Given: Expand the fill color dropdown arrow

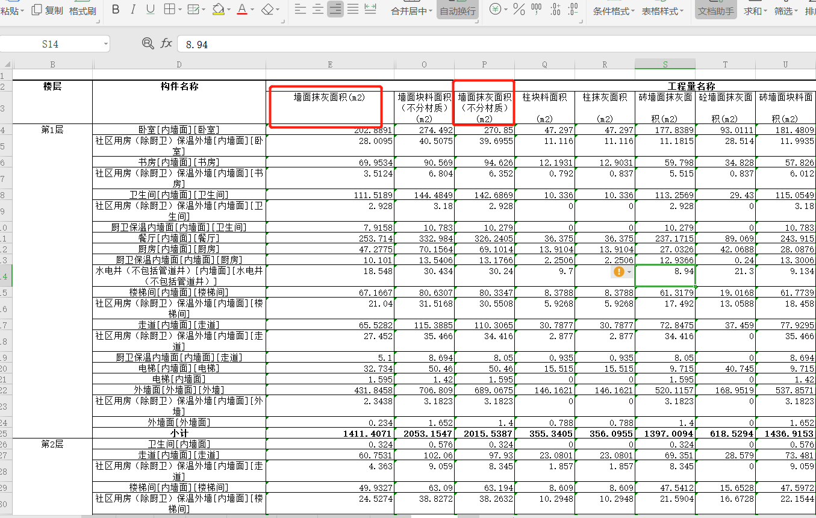Looking at the screenshot, I should [229, 10].
